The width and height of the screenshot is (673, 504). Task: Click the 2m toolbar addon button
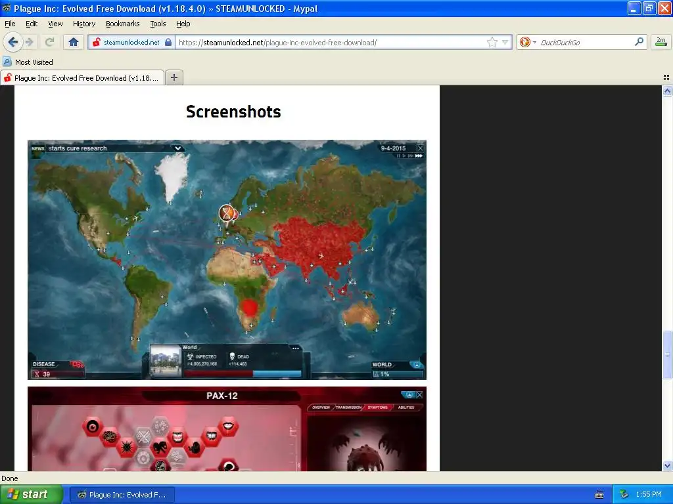[661, 42]
